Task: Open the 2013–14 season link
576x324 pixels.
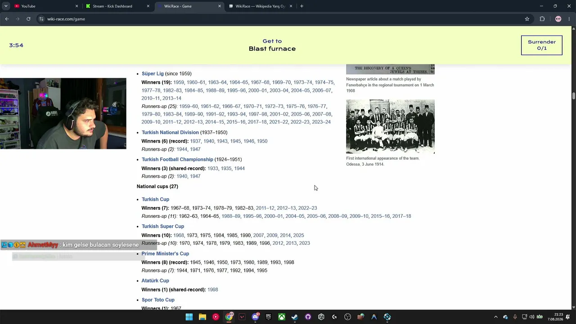Action: point(172,98)
